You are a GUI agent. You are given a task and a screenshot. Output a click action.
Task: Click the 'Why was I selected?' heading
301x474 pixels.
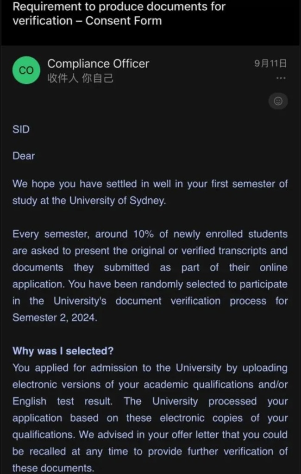coord(63,351)
